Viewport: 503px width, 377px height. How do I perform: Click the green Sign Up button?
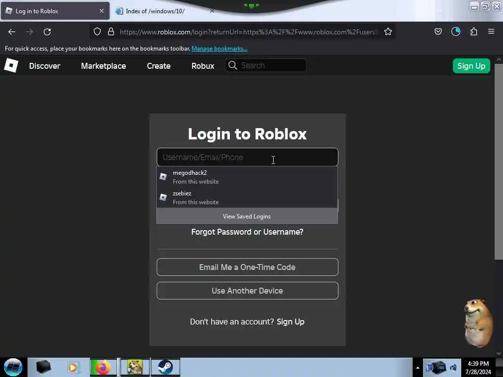[x=471, y=66]
